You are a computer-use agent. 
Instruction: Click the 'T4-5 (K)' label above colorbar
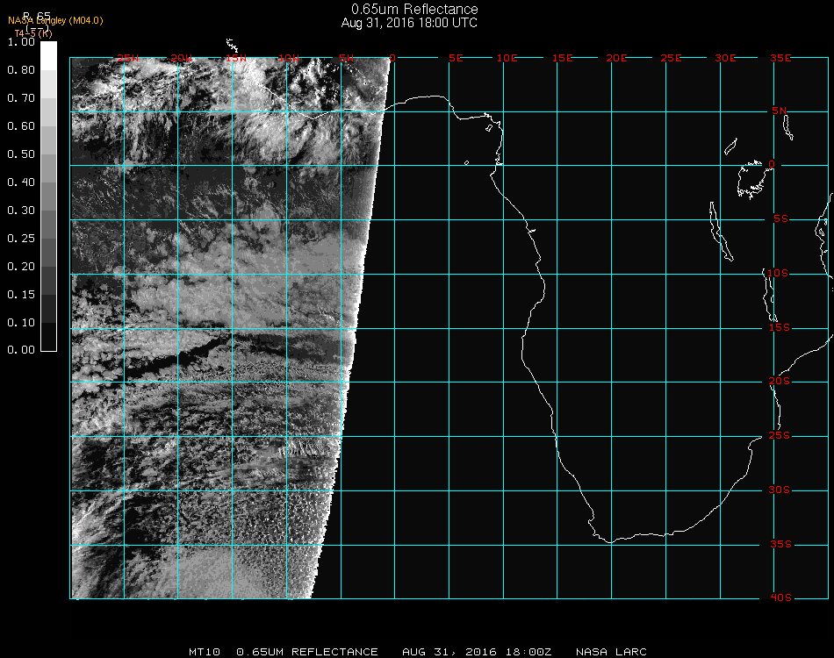click(33, 33)
